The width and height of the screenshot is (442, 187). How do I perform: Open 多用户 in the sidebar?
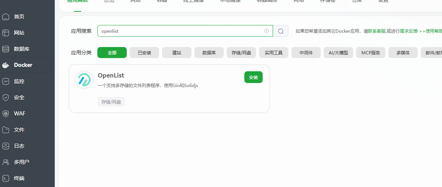point(21,162)
